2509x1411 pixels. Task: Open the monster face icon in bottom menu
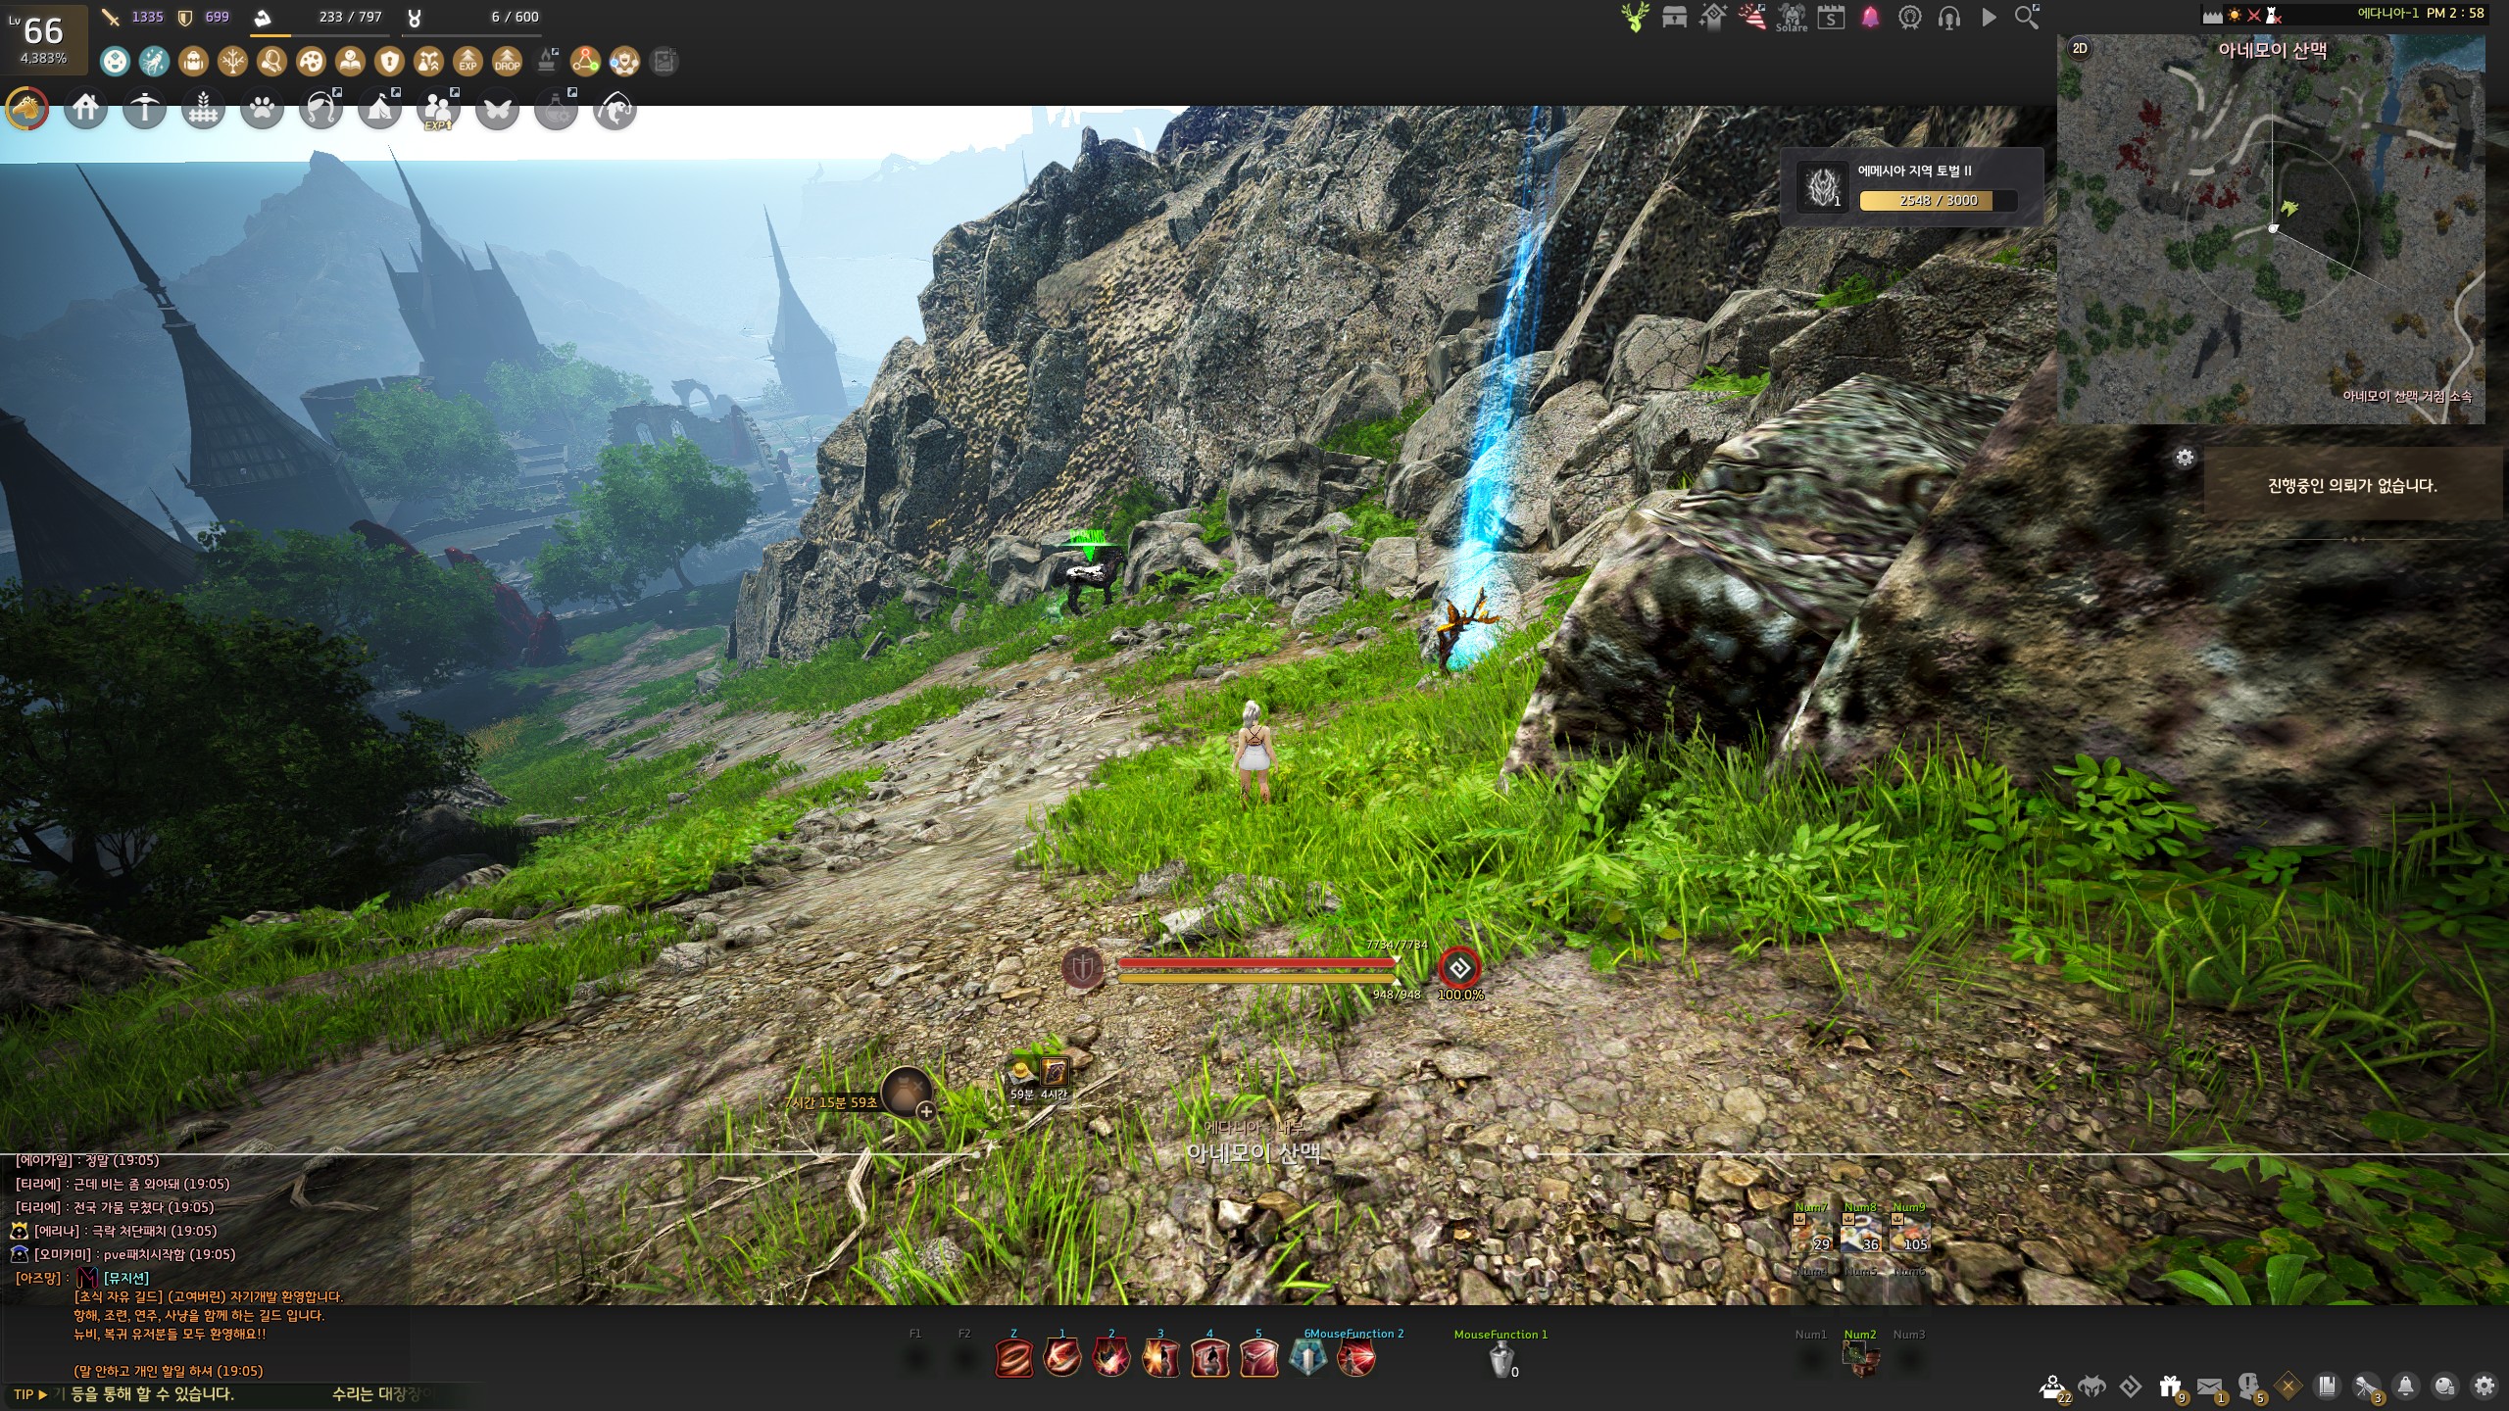(2091, 1387)
